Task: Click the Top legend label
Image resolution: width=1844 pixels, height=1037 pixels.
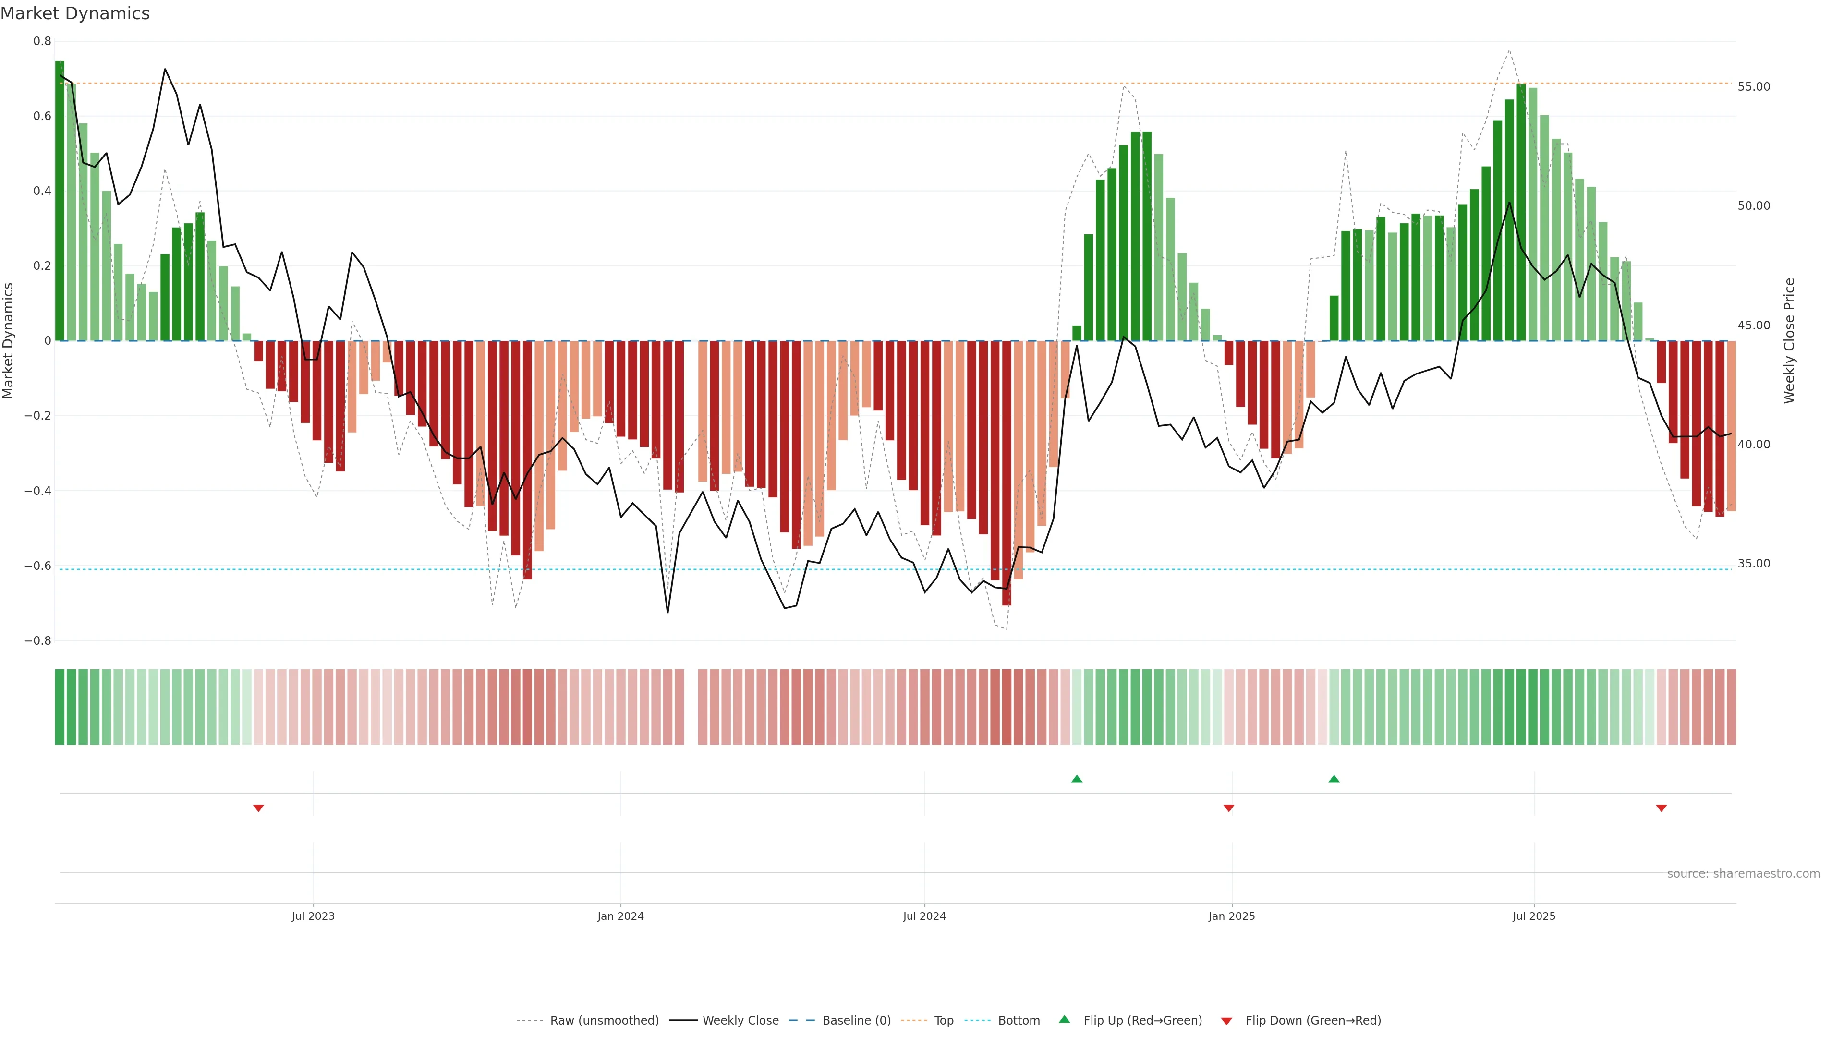Action: 944,1021
